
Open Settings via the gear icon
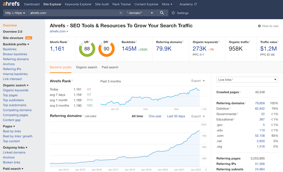click(173, 13)
